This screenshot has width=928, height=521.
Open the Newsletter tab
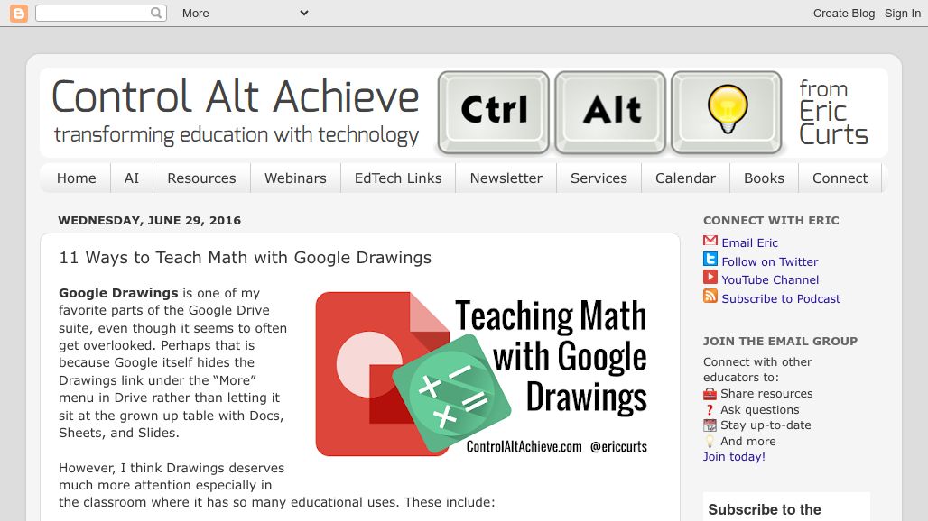coord(506,178)
